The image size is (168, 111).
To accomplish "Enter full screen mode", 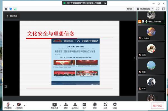I will pyautogui.click(x=158, y=9).
